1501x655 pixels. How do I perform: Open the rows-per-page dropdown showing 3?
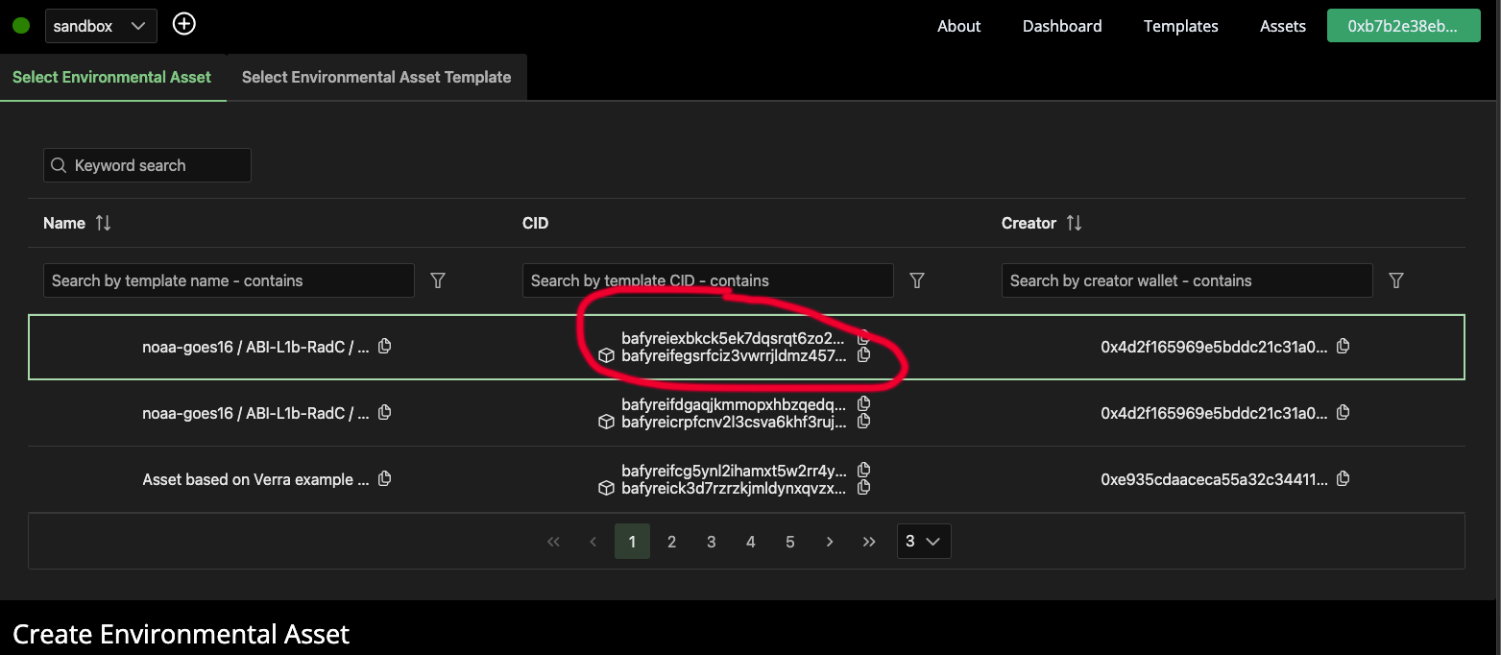point(923,541)
